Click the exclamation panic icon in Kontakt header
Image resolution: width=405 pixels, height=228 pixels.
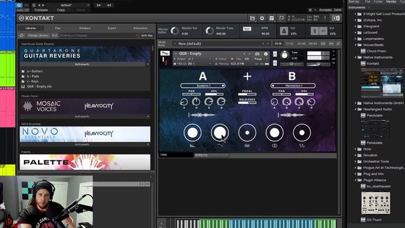[325, 18]
